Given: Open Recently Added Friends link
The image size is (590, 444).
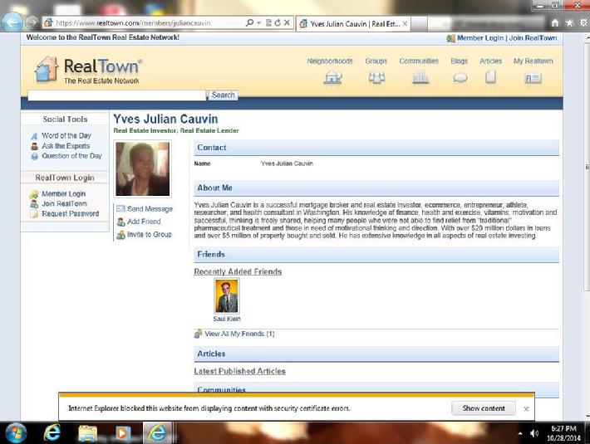Looking at the screenshot, I should pyautogui.click(x=238, y=271).
